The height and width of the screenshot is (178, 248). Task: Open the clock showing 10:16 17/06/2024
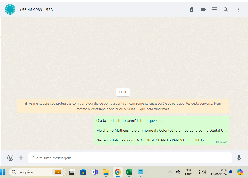(218, 172)
